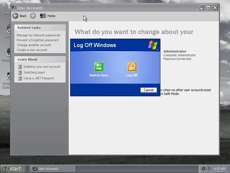Open Manage my network passwords
This screenshot has height=173, width=230.
39,35
